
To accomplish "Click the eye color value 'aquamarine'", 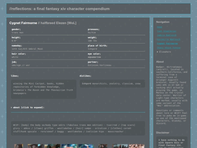I will (x=94, y=57).
